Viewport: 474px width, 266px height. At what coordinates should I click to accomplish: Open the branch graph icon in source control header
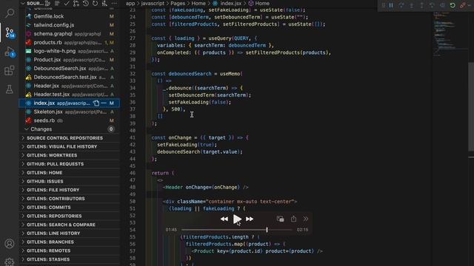pos(76,3)
